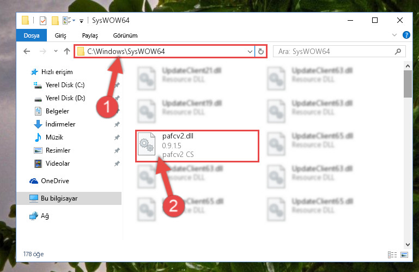Toggle the pin beside Müzik
Screen dimensions: 419x272
pos(117,137)
